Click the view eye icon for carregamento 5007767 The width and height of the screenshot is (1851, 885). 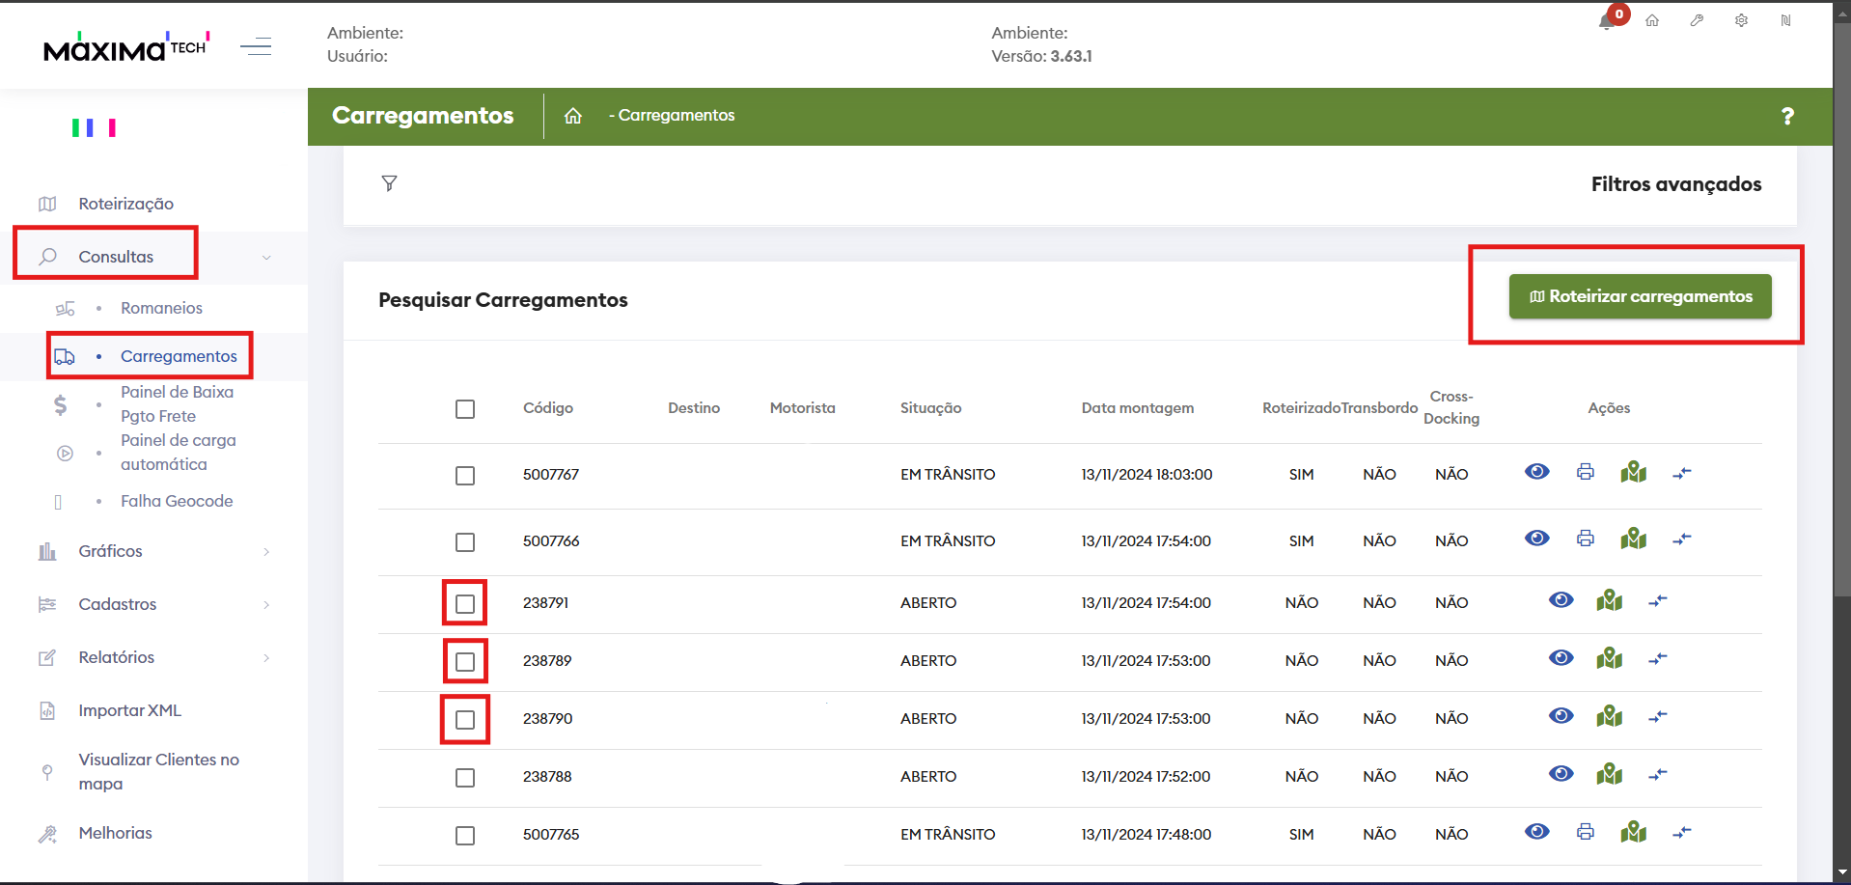click(x=1536, y=472)
